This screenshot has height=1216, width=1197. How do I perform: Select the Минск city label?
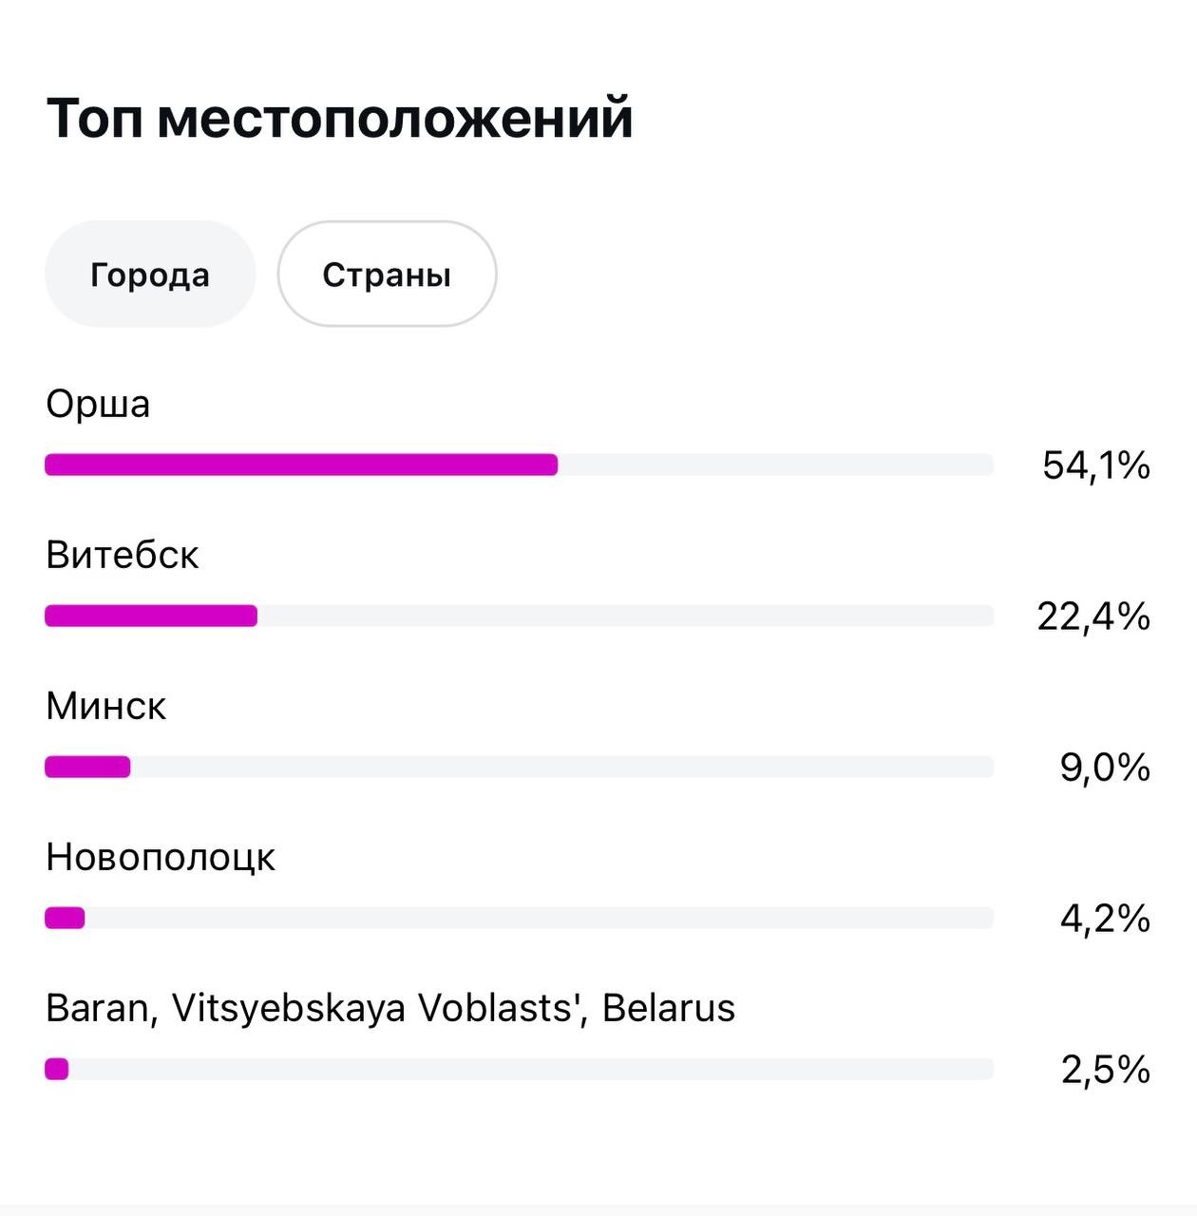coord(106,706)
